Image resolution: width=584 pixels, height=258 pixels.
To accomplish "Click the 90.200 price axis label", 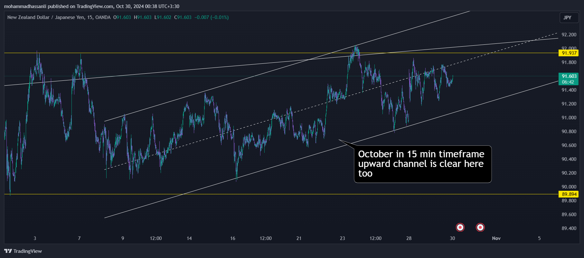I will click(x=569, y=173).
